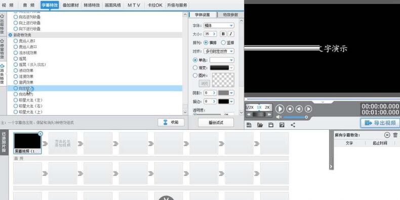Toggle bold B font style

tap(223, 34)
